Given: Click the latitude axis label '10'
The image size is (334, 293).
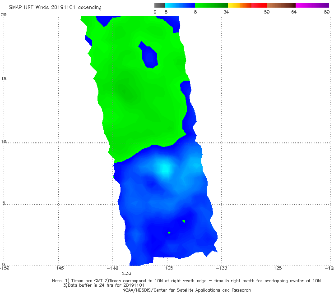Looking at the screenshot, I should point(4,141).
